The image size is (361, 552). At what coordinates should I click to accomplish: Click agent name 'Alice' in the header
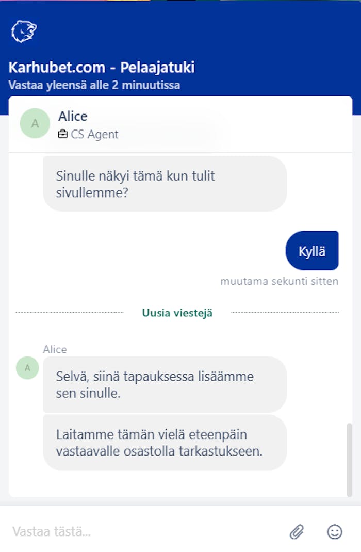coord(73,116)
